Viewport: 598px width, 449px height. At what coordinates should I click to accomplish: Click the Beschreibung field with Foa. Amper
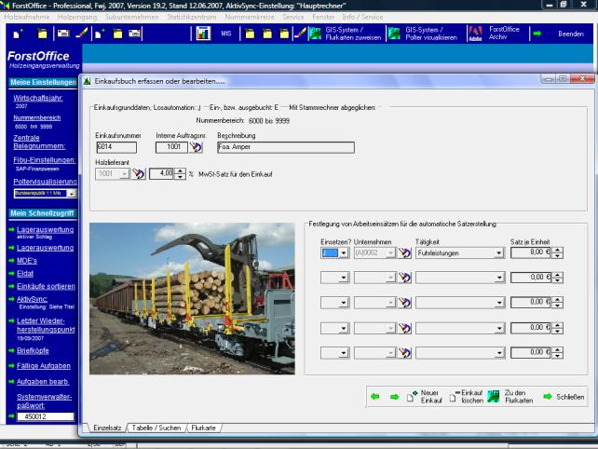pyautogui.click(x=286, y=147)
